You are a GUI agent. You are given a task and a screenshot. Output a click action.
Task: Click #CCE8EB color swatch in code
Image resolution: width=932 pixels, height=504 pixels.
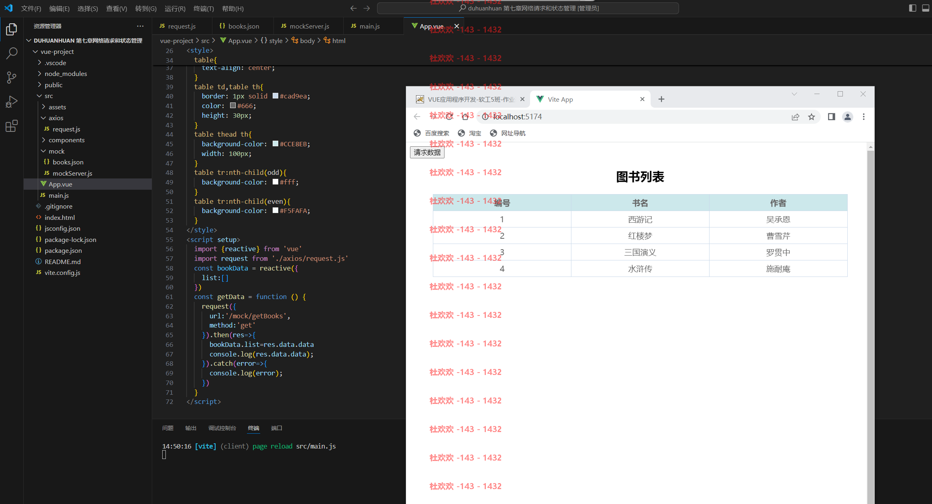click(x=275, y=144)
